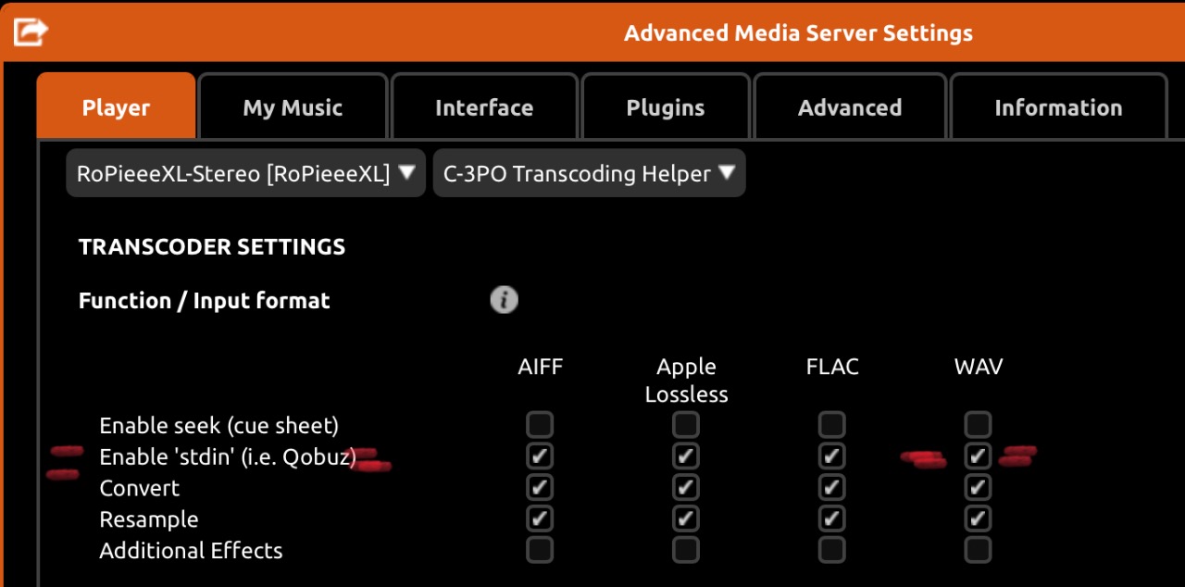This screenshot has height=587, width=1185.
Task: Disable Resample for Apple Lossless
Action: pyautogui.click(x=685, y=518)
